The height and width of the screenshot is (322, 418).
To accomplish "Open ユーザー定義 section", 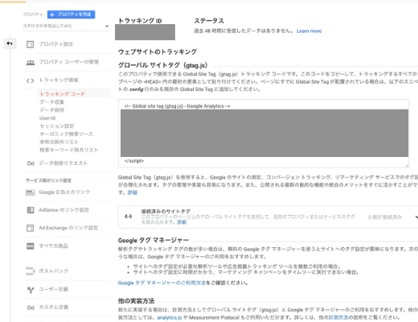I will coord(54,289).
